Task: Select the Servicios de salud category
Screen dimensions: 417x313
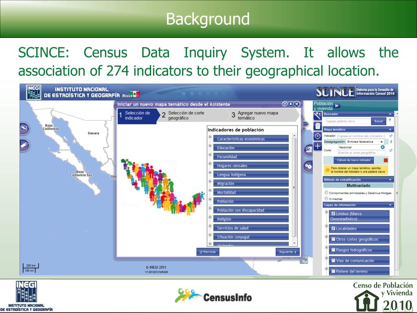Action: (251, 228)
